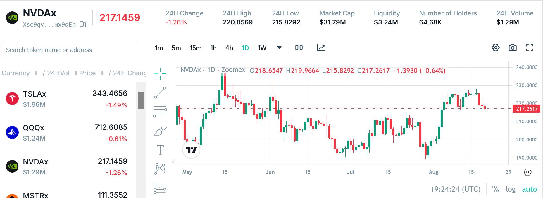Screen dimensions: 543x198
Task: Toggle log scale on the price axis
Action: 511,189
